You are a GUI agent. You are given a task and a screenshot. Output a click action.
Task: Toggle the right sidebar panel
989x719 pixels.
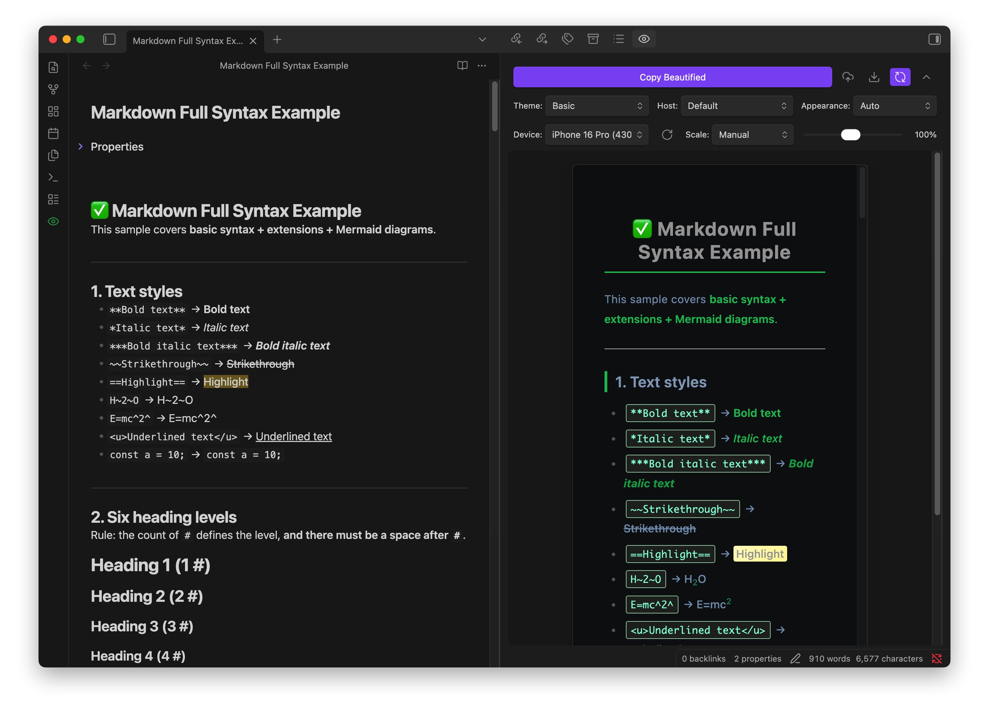(x=935, y=39)
